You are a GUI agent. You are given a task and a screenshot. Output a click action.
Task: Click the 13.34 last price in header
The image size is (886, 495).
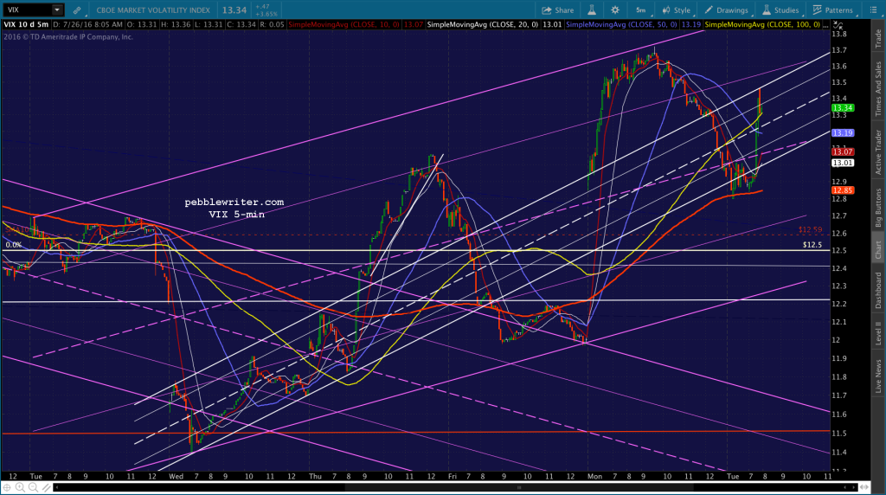[234, 10]
